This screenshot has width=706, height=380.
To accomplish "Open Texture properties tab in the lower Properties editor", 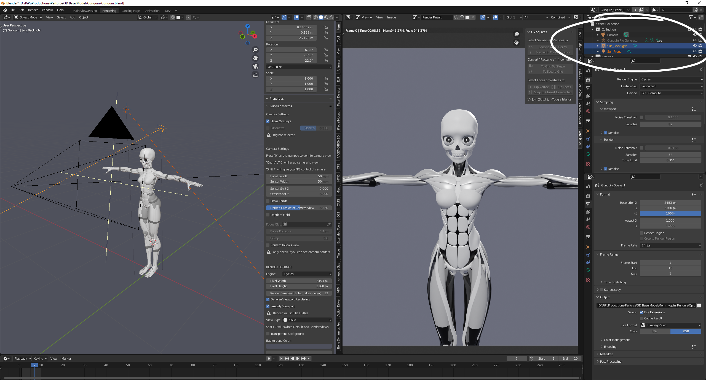I will [588, 280].
